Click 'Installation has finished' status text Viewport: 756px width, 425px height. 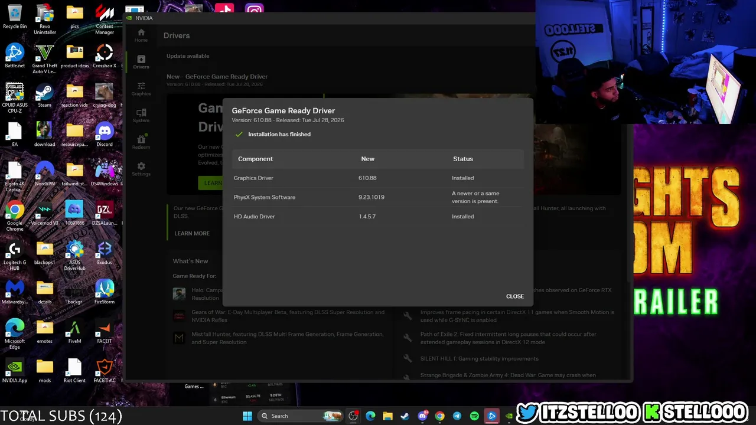279,135
